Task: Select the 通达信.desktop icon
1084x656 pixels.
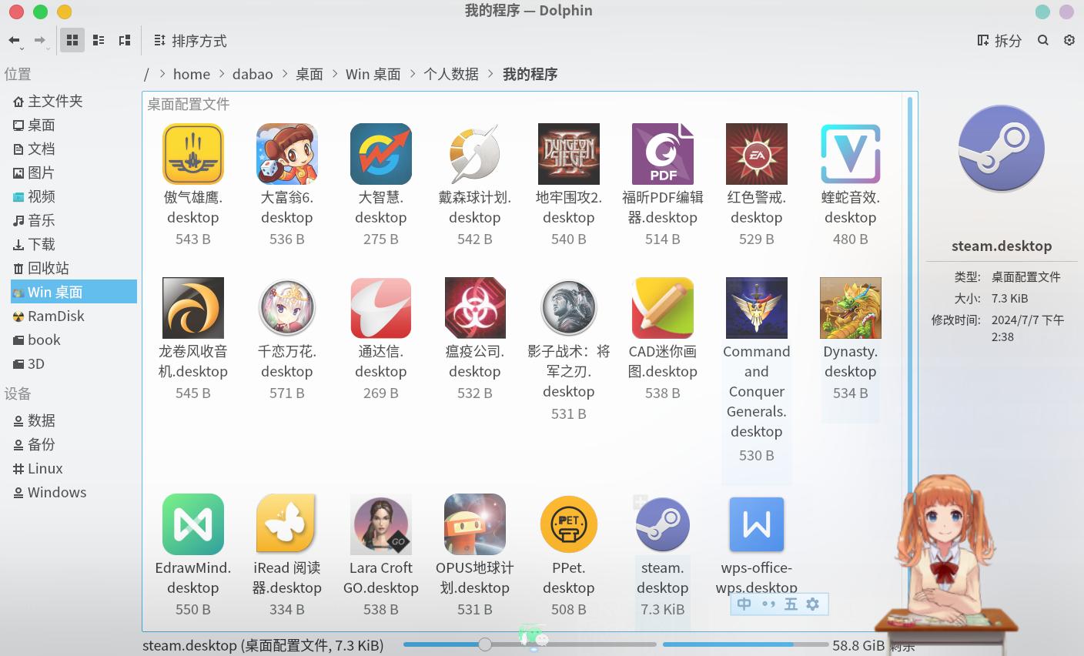Action: click(x=381, y=308)
